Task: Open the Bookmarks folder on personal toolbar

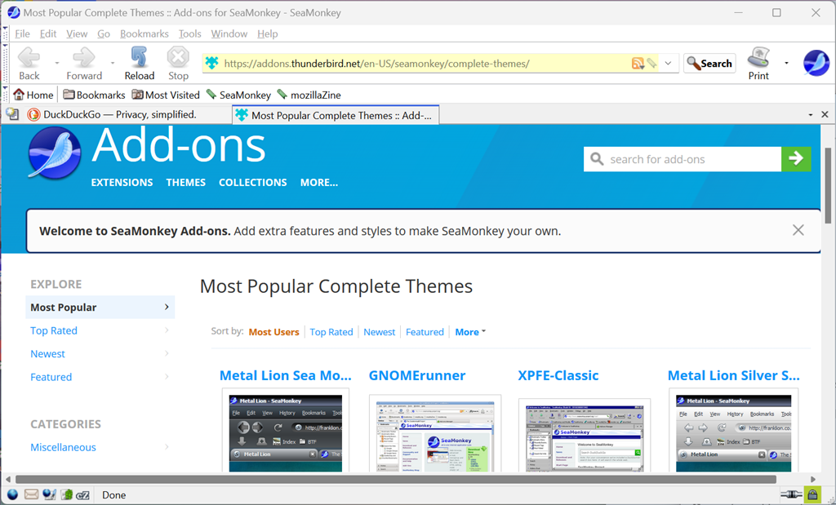Action: point(94,95)
